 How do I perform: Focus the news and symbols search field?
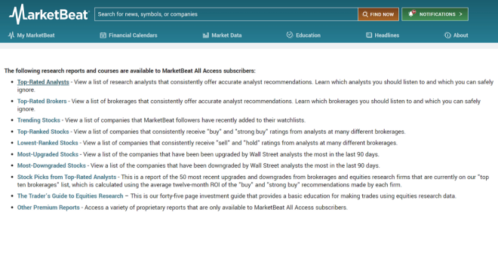[226, 14]
